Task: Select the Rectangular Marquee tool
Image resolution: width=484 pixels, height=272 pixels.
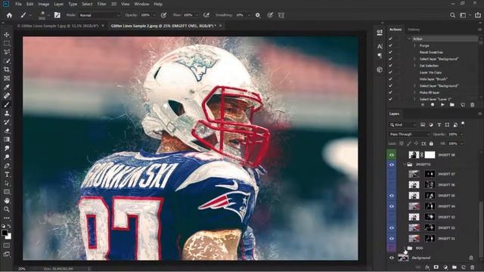Action: coord(7,44)
